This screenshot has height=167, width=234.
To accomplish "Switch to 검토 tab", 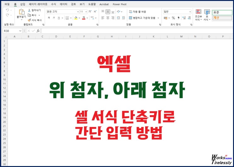I will click(73, 4).
